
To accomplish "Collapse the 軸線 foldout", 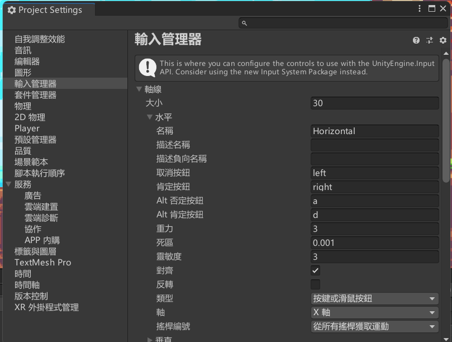I will pos(139,89).
